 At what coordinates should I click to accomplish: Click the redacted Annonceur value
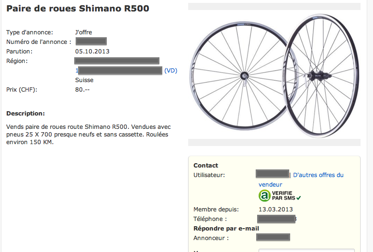273,238
